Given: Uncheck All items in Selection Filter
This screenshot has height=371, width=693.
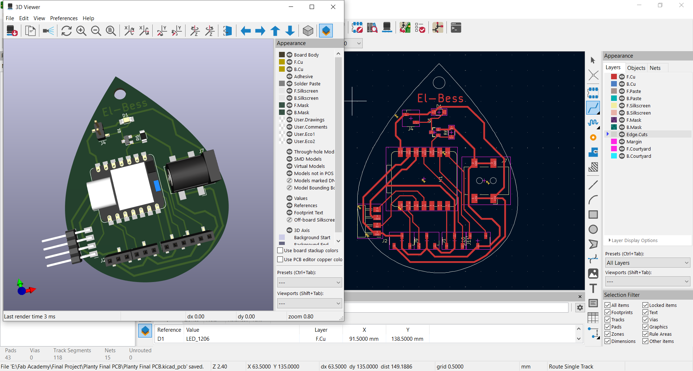Looking at the screenshot, I should pos(607,305).
